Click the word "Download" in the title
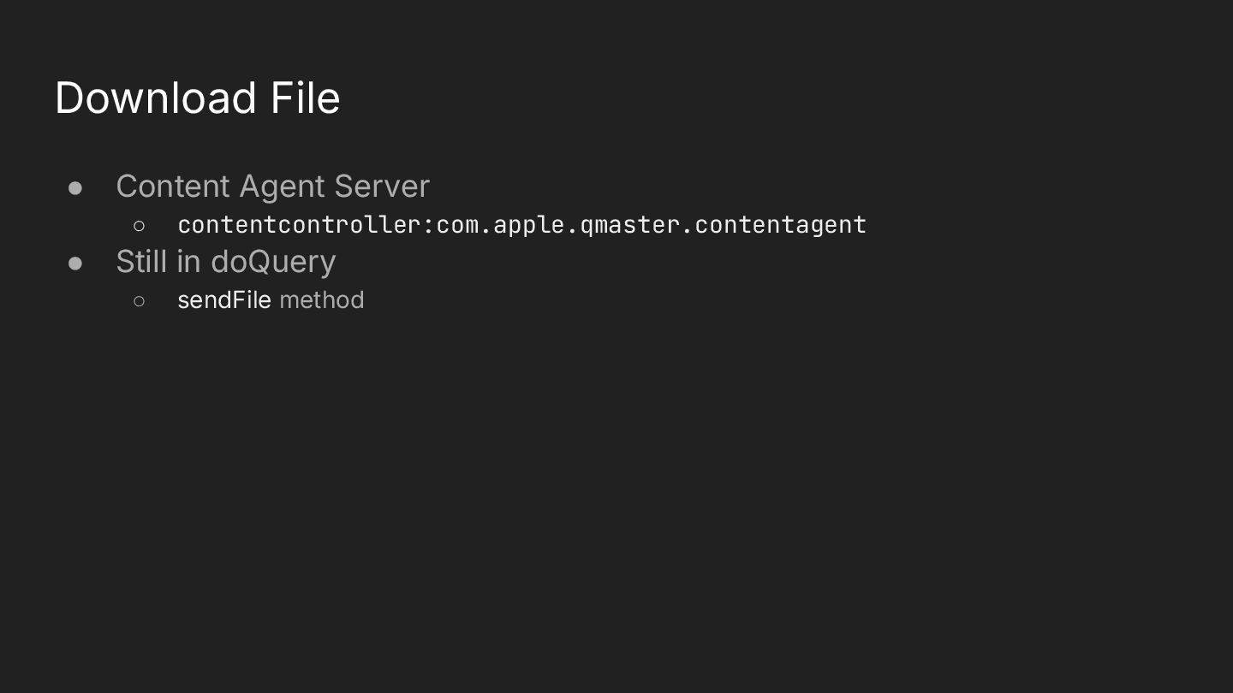 pos(156,98)
